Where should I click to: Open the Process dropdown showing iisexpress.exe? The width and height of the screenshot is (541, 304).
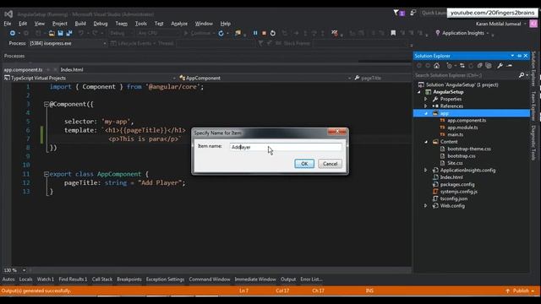point(105,43)
